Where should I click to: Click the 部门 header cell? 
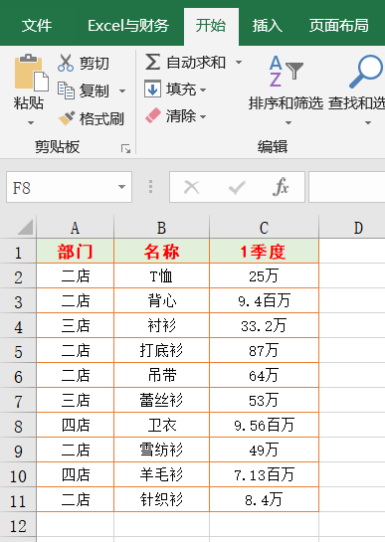coord(75,252)
